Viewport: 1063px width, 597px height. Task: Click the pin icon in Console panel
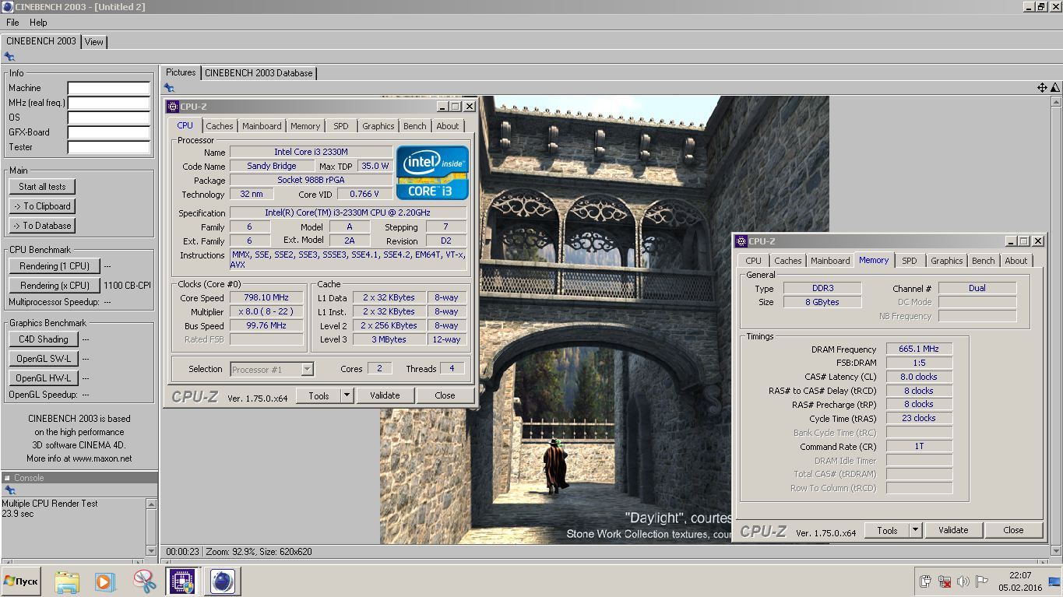point(9,490)
